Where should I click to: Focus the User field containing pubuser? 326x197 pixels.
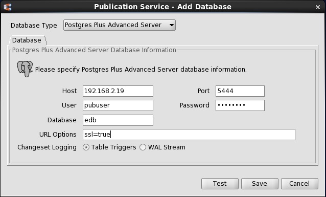118,105
